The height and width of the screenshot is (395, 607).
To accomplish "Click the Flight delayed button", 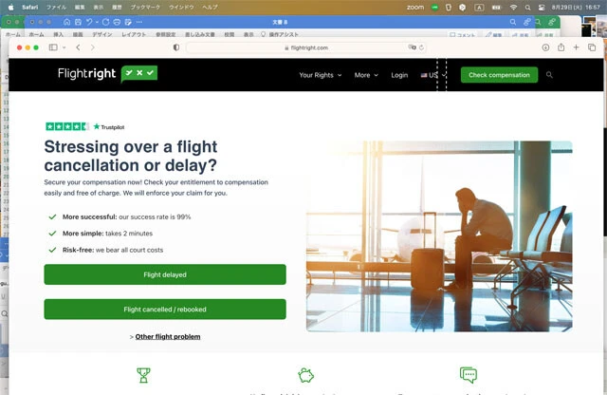I will (165, 274).
